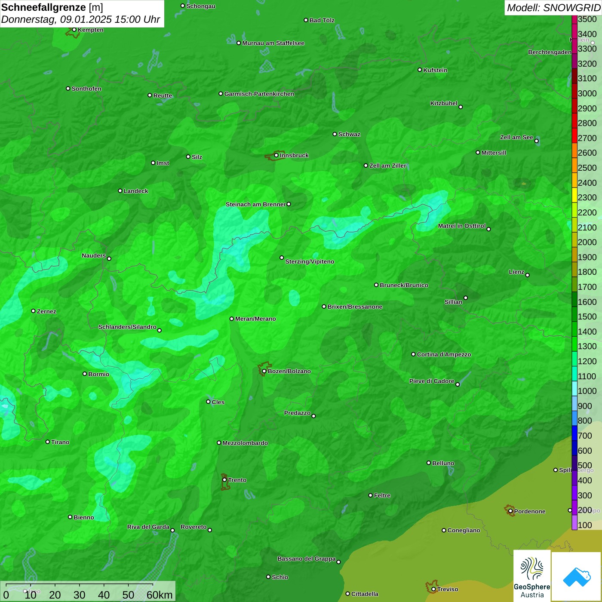Click the Innsbruck city marker
Screen dimensions: 602x602
pos(276,155)
